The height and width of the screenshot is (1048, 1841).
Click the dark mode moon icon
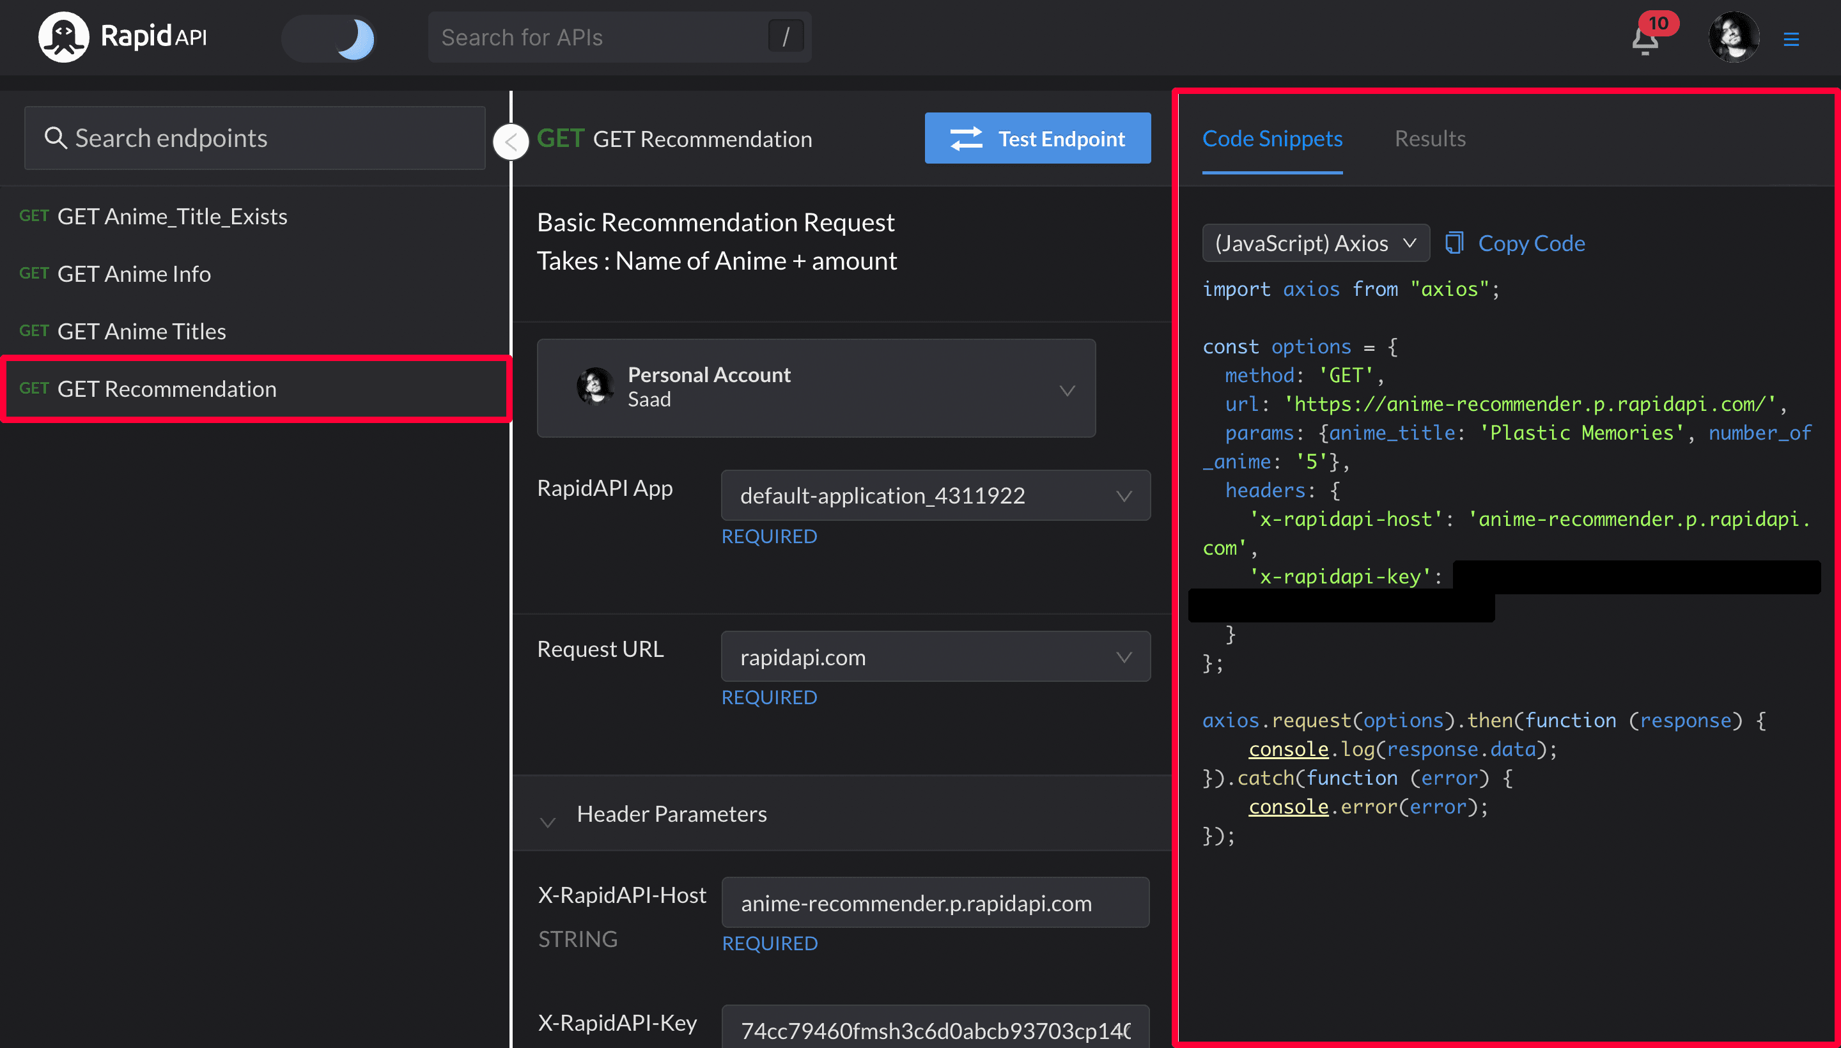(x=355, y=36)
